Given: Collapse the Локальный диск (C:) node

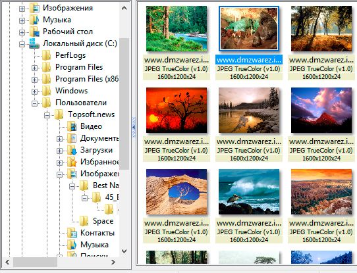Looking at the screenshot, I should tap(22, 44).
